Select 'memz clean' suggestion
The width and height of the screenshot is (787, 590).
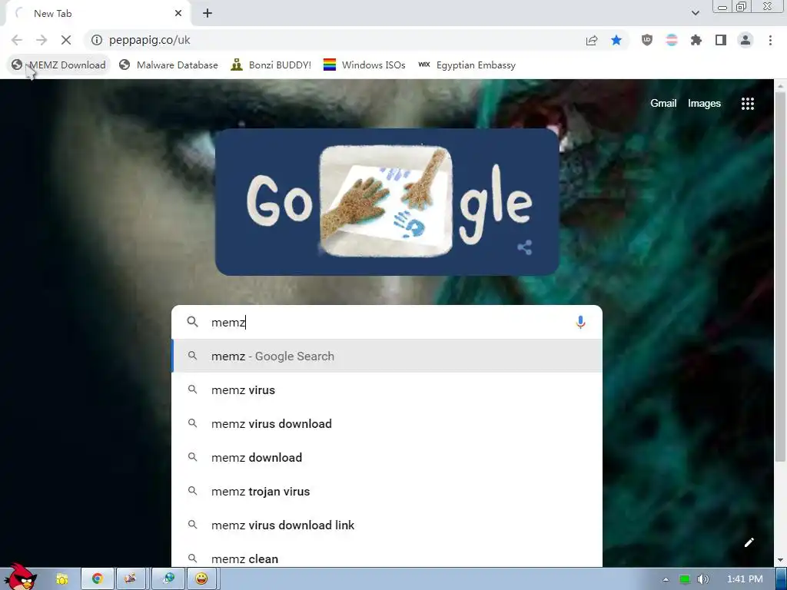click(x=387, y=557)
